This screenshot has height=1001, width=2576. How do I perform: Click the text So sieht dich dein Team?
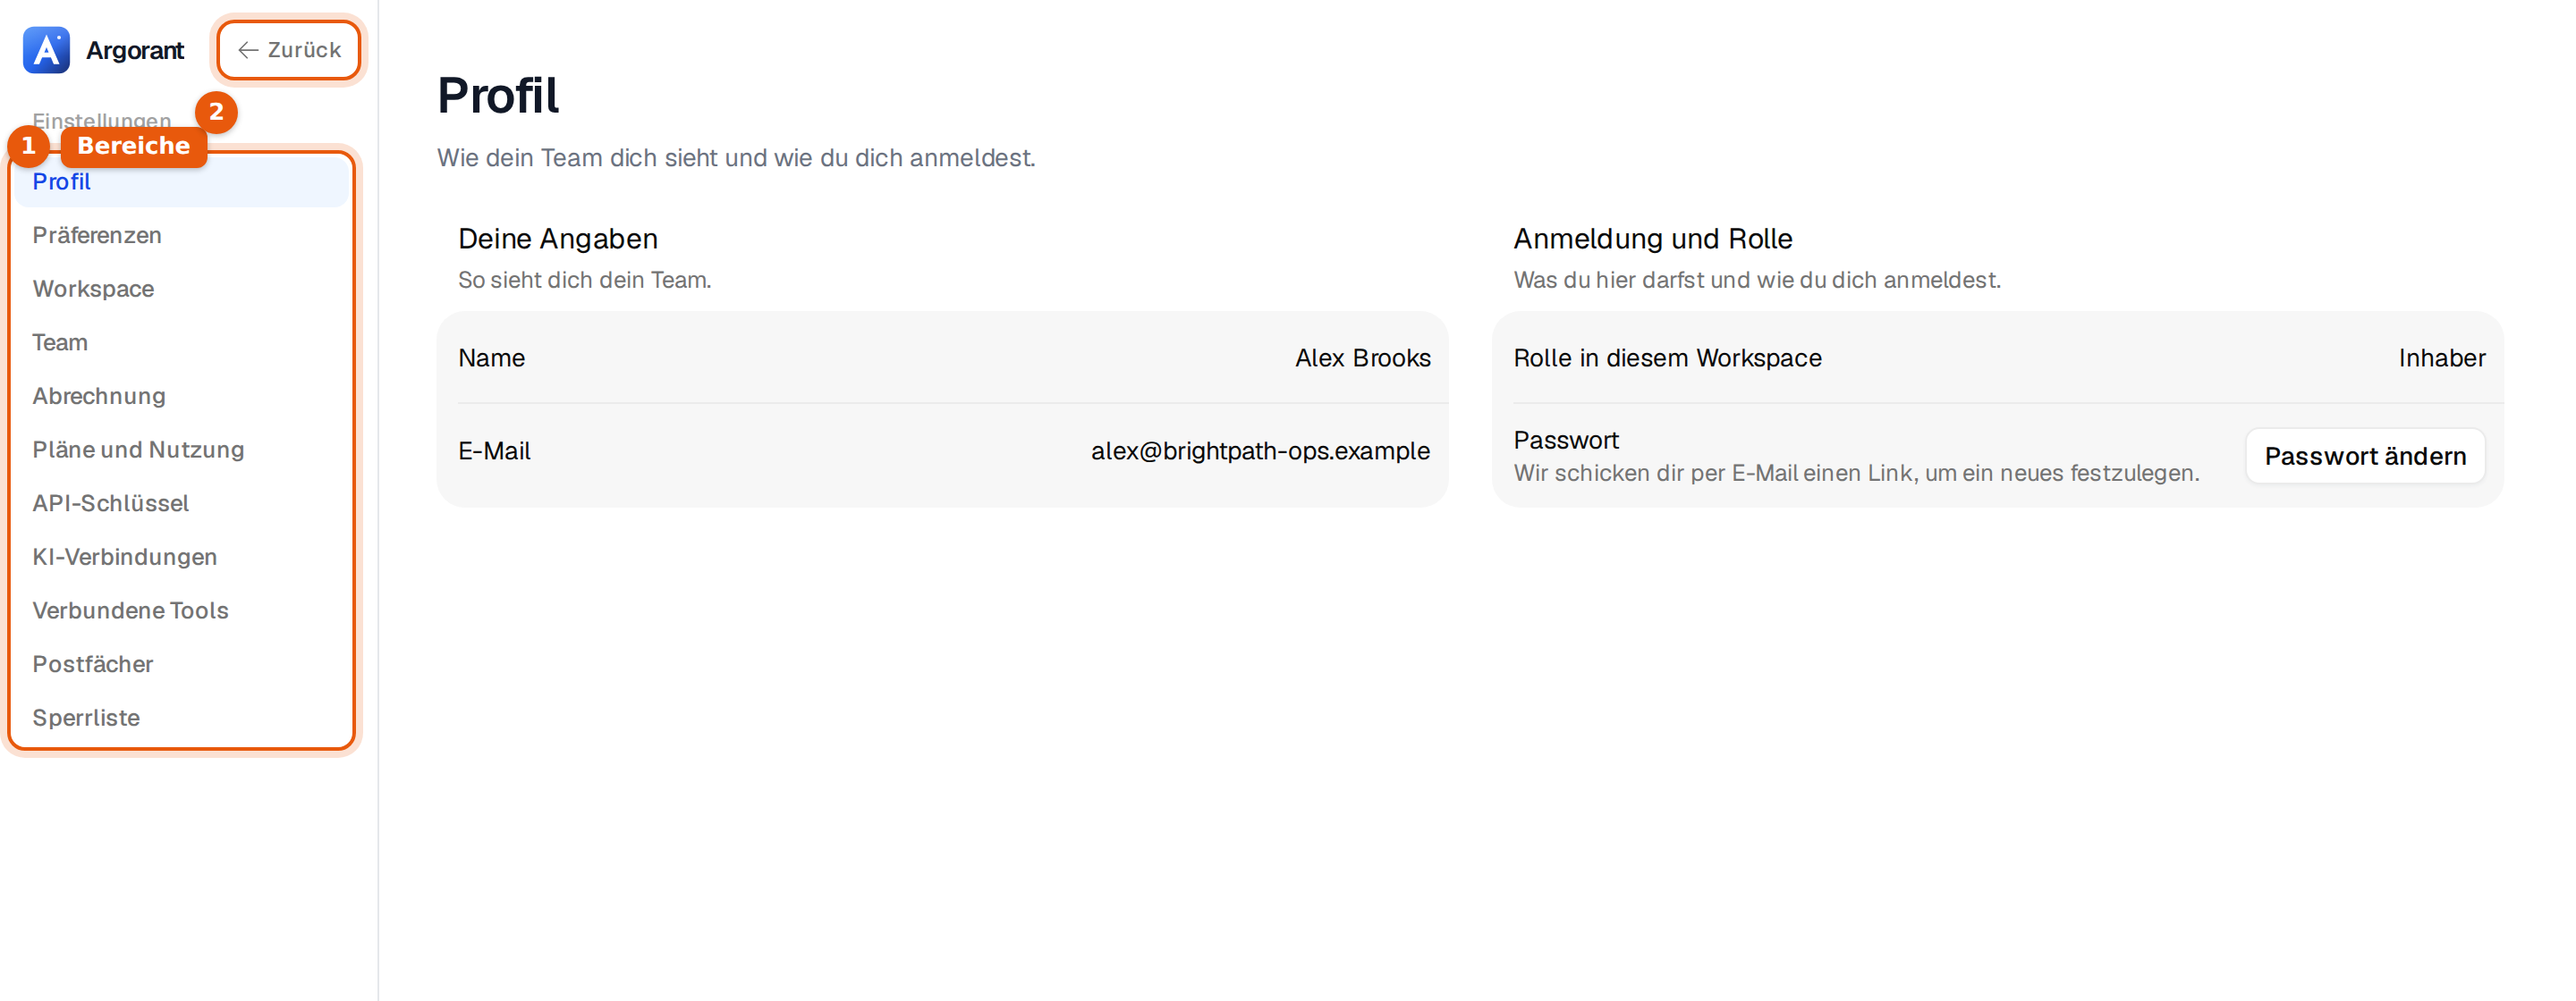click(585, 281)
